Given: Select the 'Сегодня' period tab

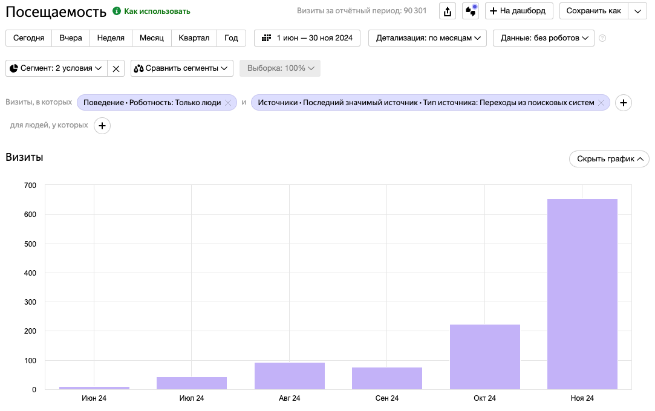Looking at the screenshot, I should pyautogui.click(x=29, y=38).
